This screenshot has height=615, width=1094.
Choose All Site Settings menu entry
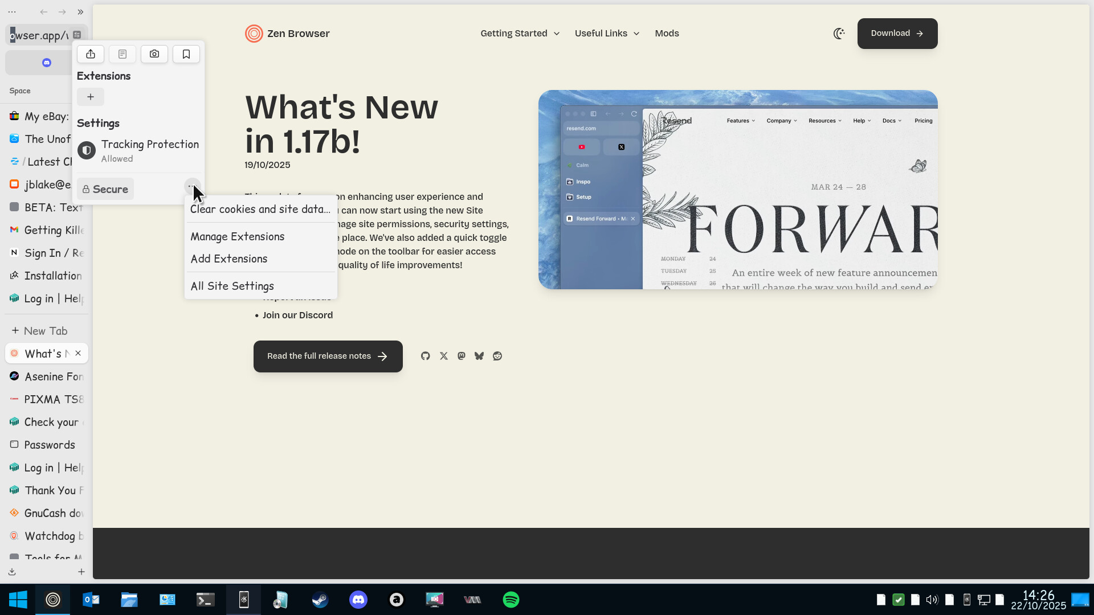[x=232, y=286]
